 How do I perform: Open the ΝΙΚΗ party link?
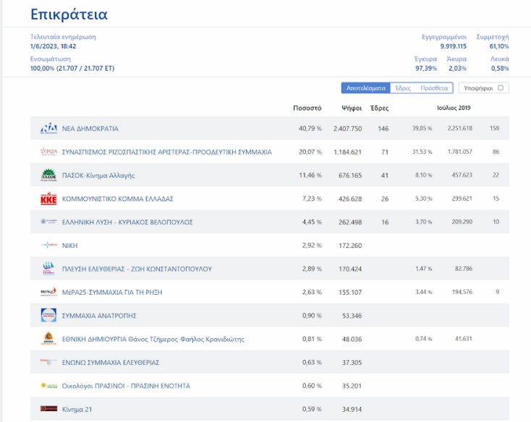tap(70, 246)
